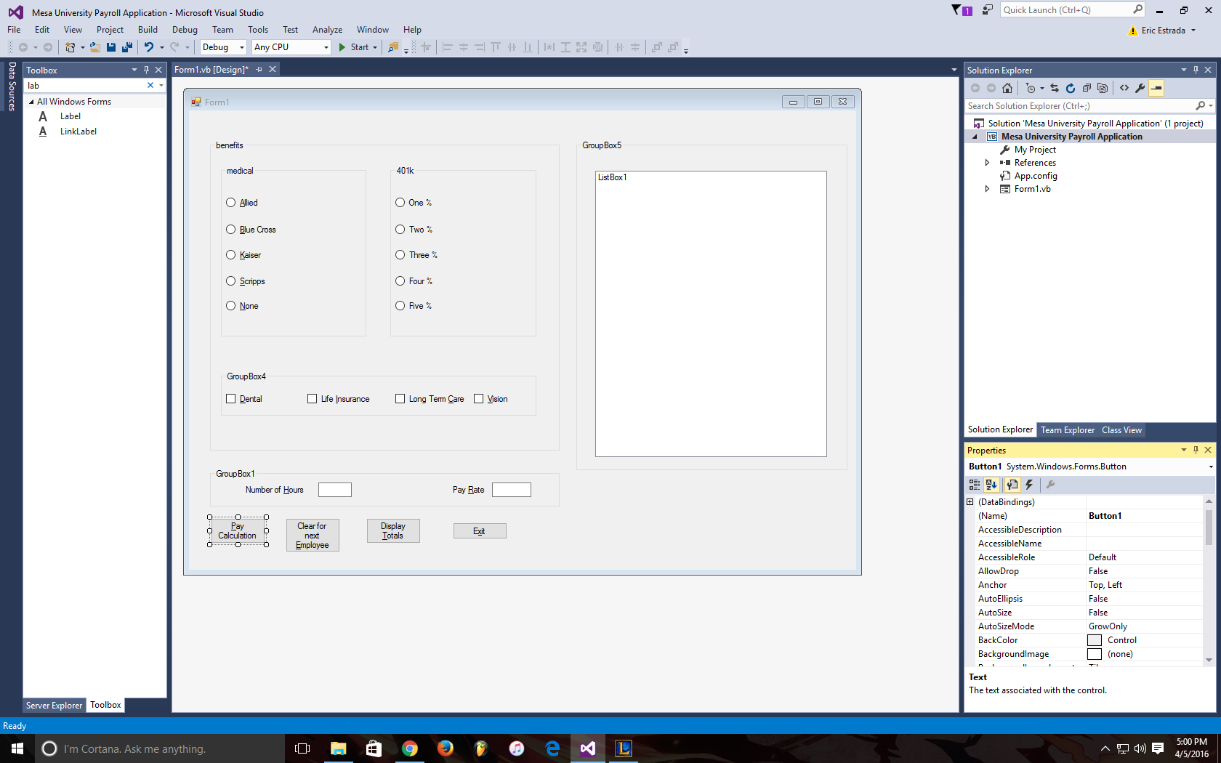Click the Undo toolbar icon
The image size is (1221, 763).
click(148, 47)
